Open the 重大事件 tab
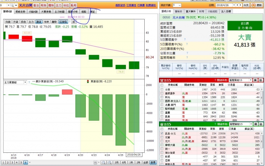 click(191, 11)
